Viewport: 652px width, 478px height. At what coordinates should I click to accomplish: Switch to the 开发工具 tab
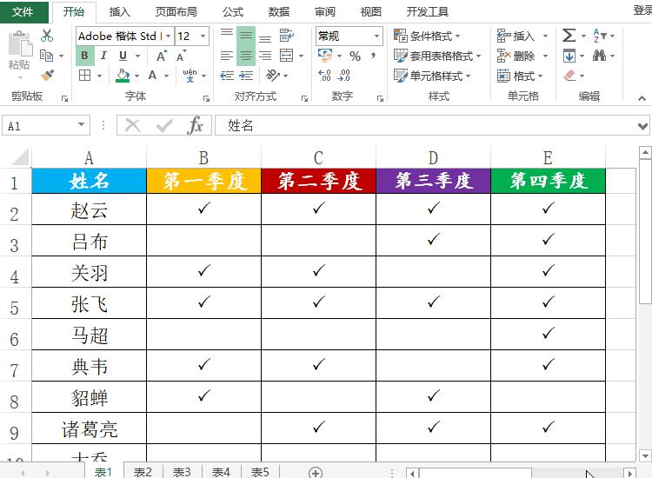pyautogui.click(x=428, y=11)
